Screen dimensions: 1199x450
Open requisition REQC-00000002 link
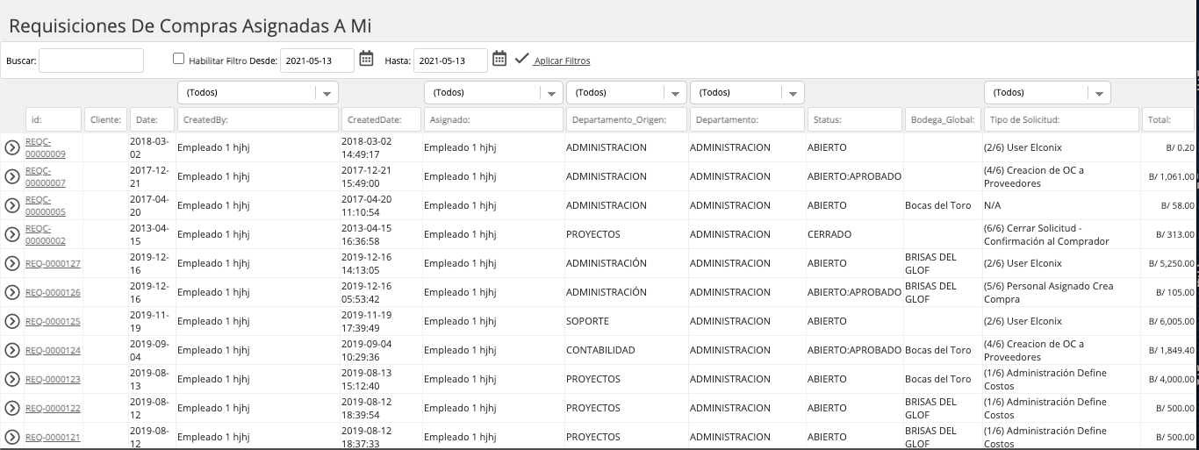(46, 234)
